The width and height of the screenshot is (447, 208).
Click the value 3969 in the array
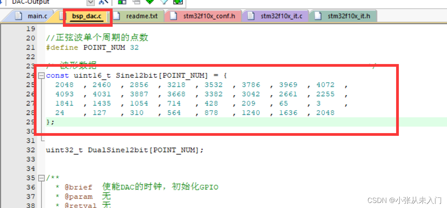tap(288, 85)
